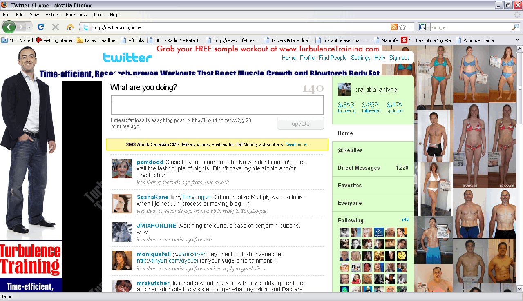This screenshot has width=523, height=301.
Task: Open the Google search engine selector
Action: [424, 27]
